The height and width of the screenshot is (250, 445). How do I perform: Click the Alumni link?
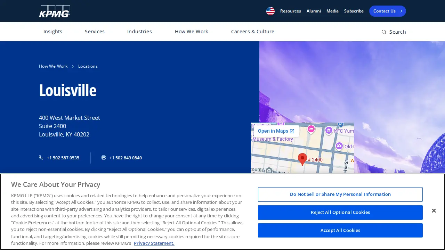pos(314,11)
